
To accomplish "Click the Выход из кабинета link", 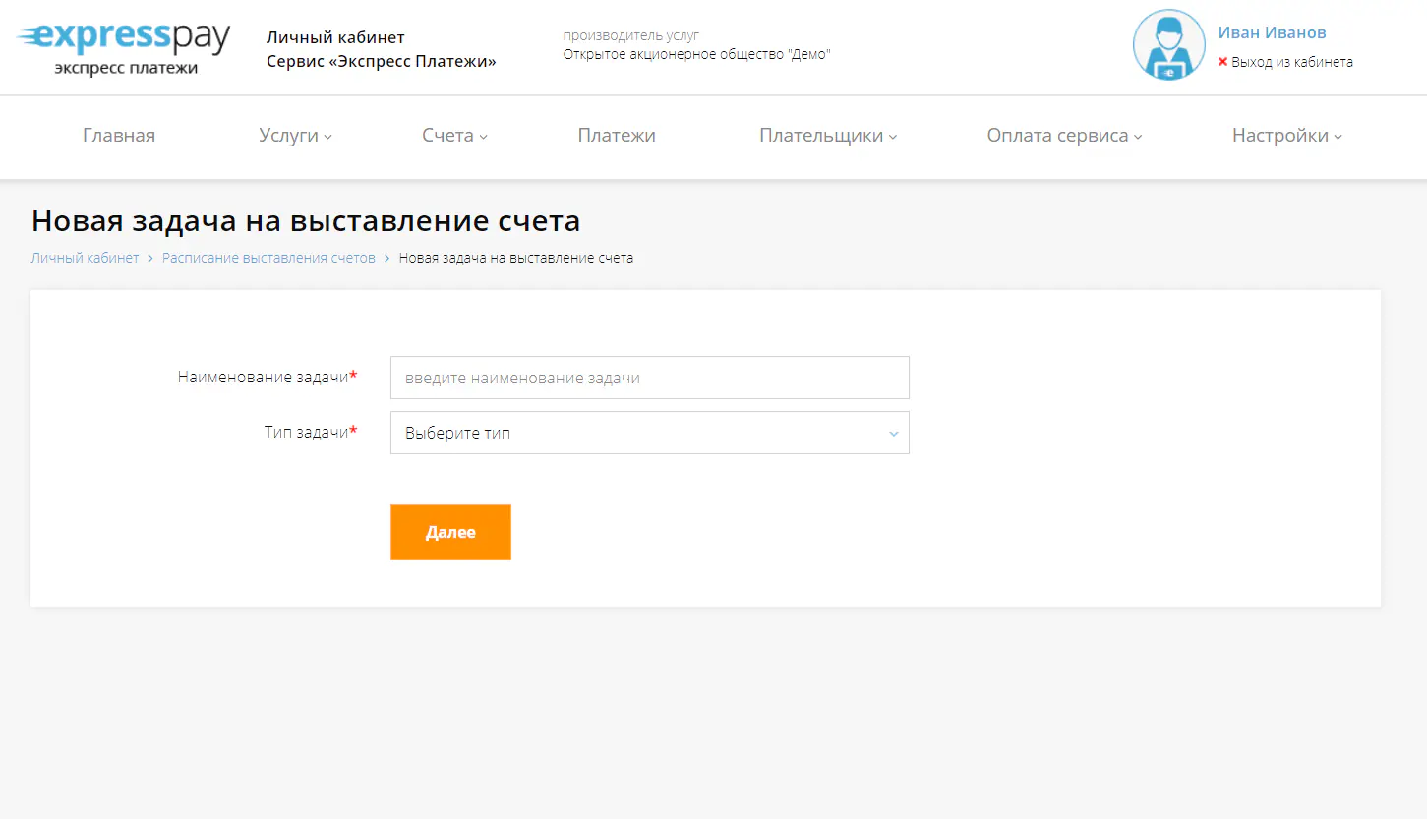I will [1291, 61].
